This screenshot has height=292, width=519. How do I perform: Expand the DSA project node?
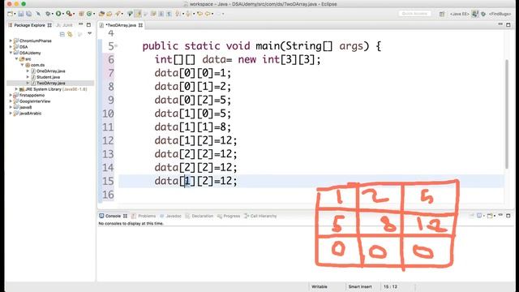(11, 47)
